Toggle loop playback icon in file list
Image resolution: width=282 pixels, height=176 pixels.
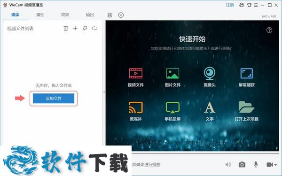pos(94,28)
